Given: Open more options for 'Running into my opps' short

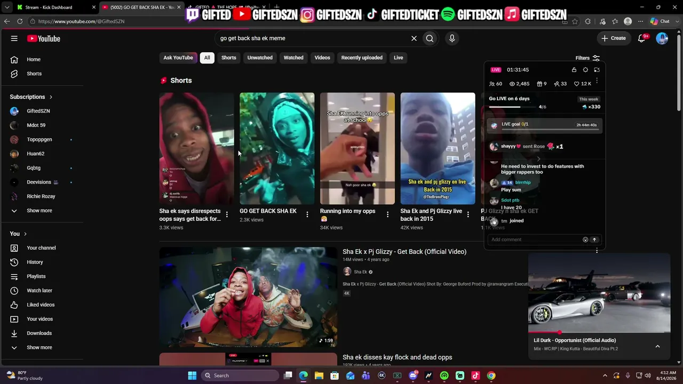Looking at the screenshot, I should [x=388, y=214].
